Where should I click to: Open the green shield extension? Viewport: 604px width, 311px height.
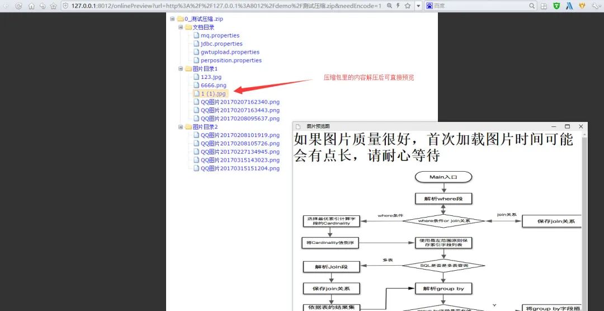(x=556, y=6)
